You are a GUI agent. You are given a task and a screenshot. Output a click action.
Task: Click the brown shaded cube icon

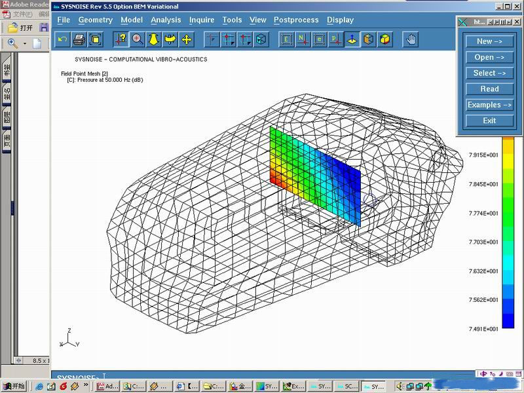(x=368, y=39)
